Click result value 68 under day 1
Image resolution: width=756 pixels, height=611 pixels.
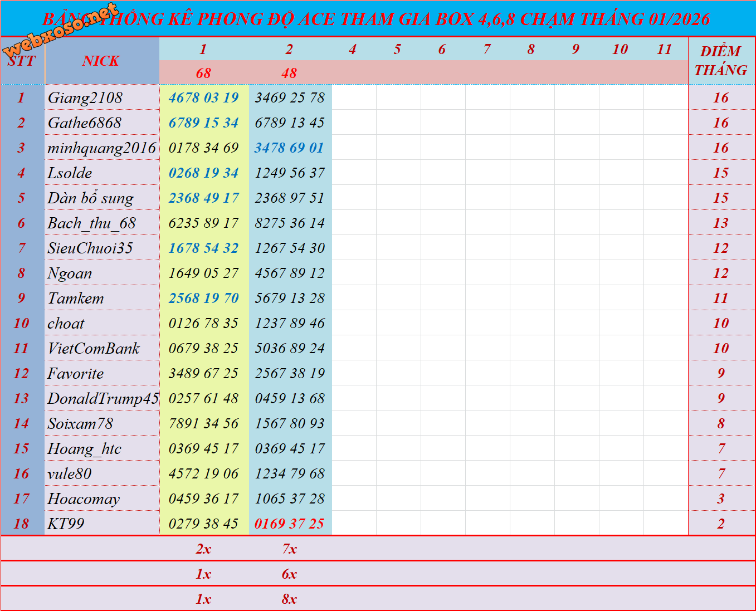(x=204, y=73)
